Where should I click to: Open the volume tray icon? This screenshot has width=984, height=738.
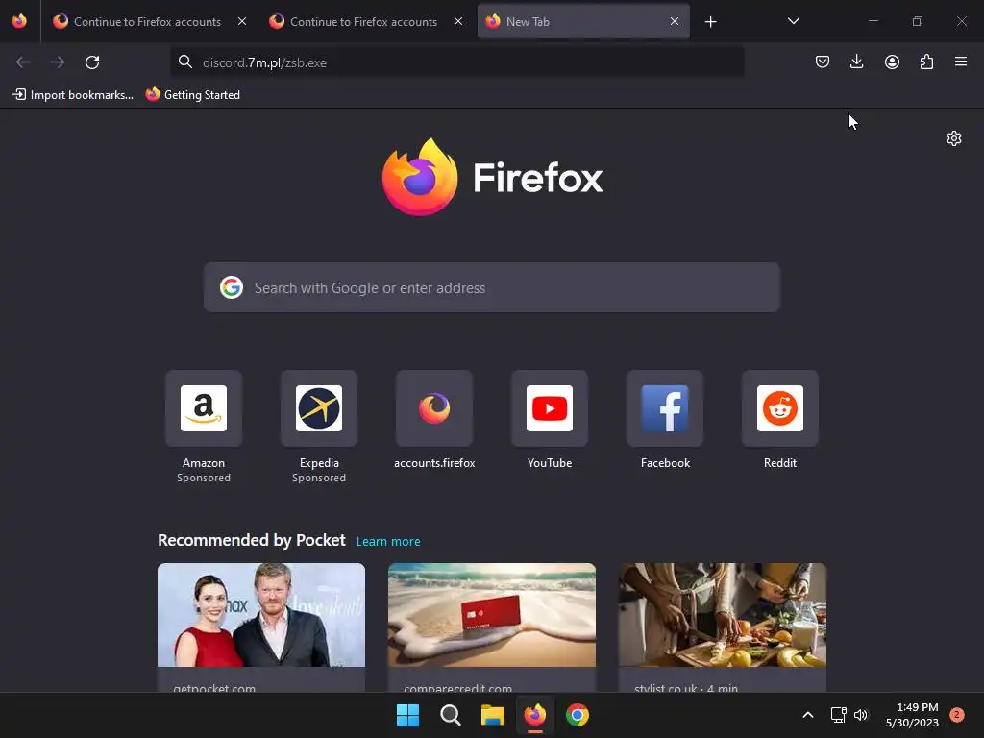tap(861, 715)
